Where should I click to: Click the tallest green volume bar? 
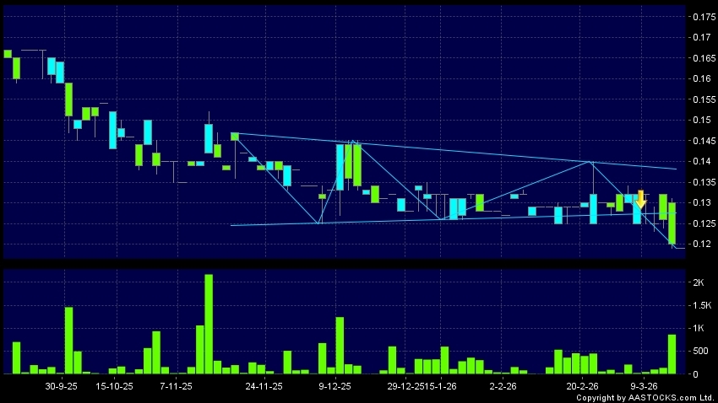coord(209,324)
